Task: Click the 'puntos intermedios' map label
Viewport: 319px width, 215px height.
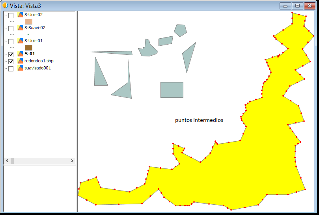Action: [x=199, y=120]
